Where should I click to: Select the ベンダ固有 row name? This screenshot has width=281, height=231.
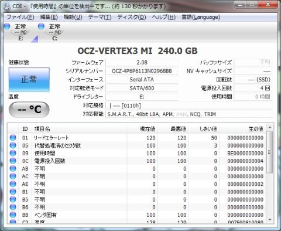(x=46, y=215)
